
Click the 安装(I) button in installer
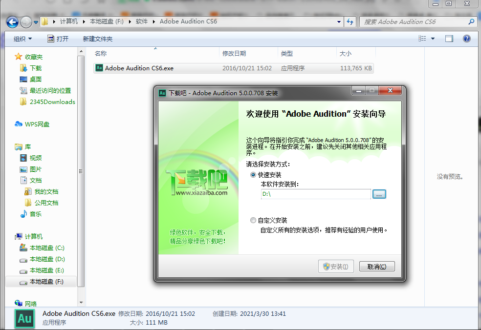click(336, 267)
